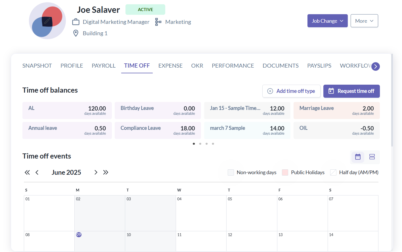Expand the More menu
Viewport: 402px width, 252px height.
point(364,21)
